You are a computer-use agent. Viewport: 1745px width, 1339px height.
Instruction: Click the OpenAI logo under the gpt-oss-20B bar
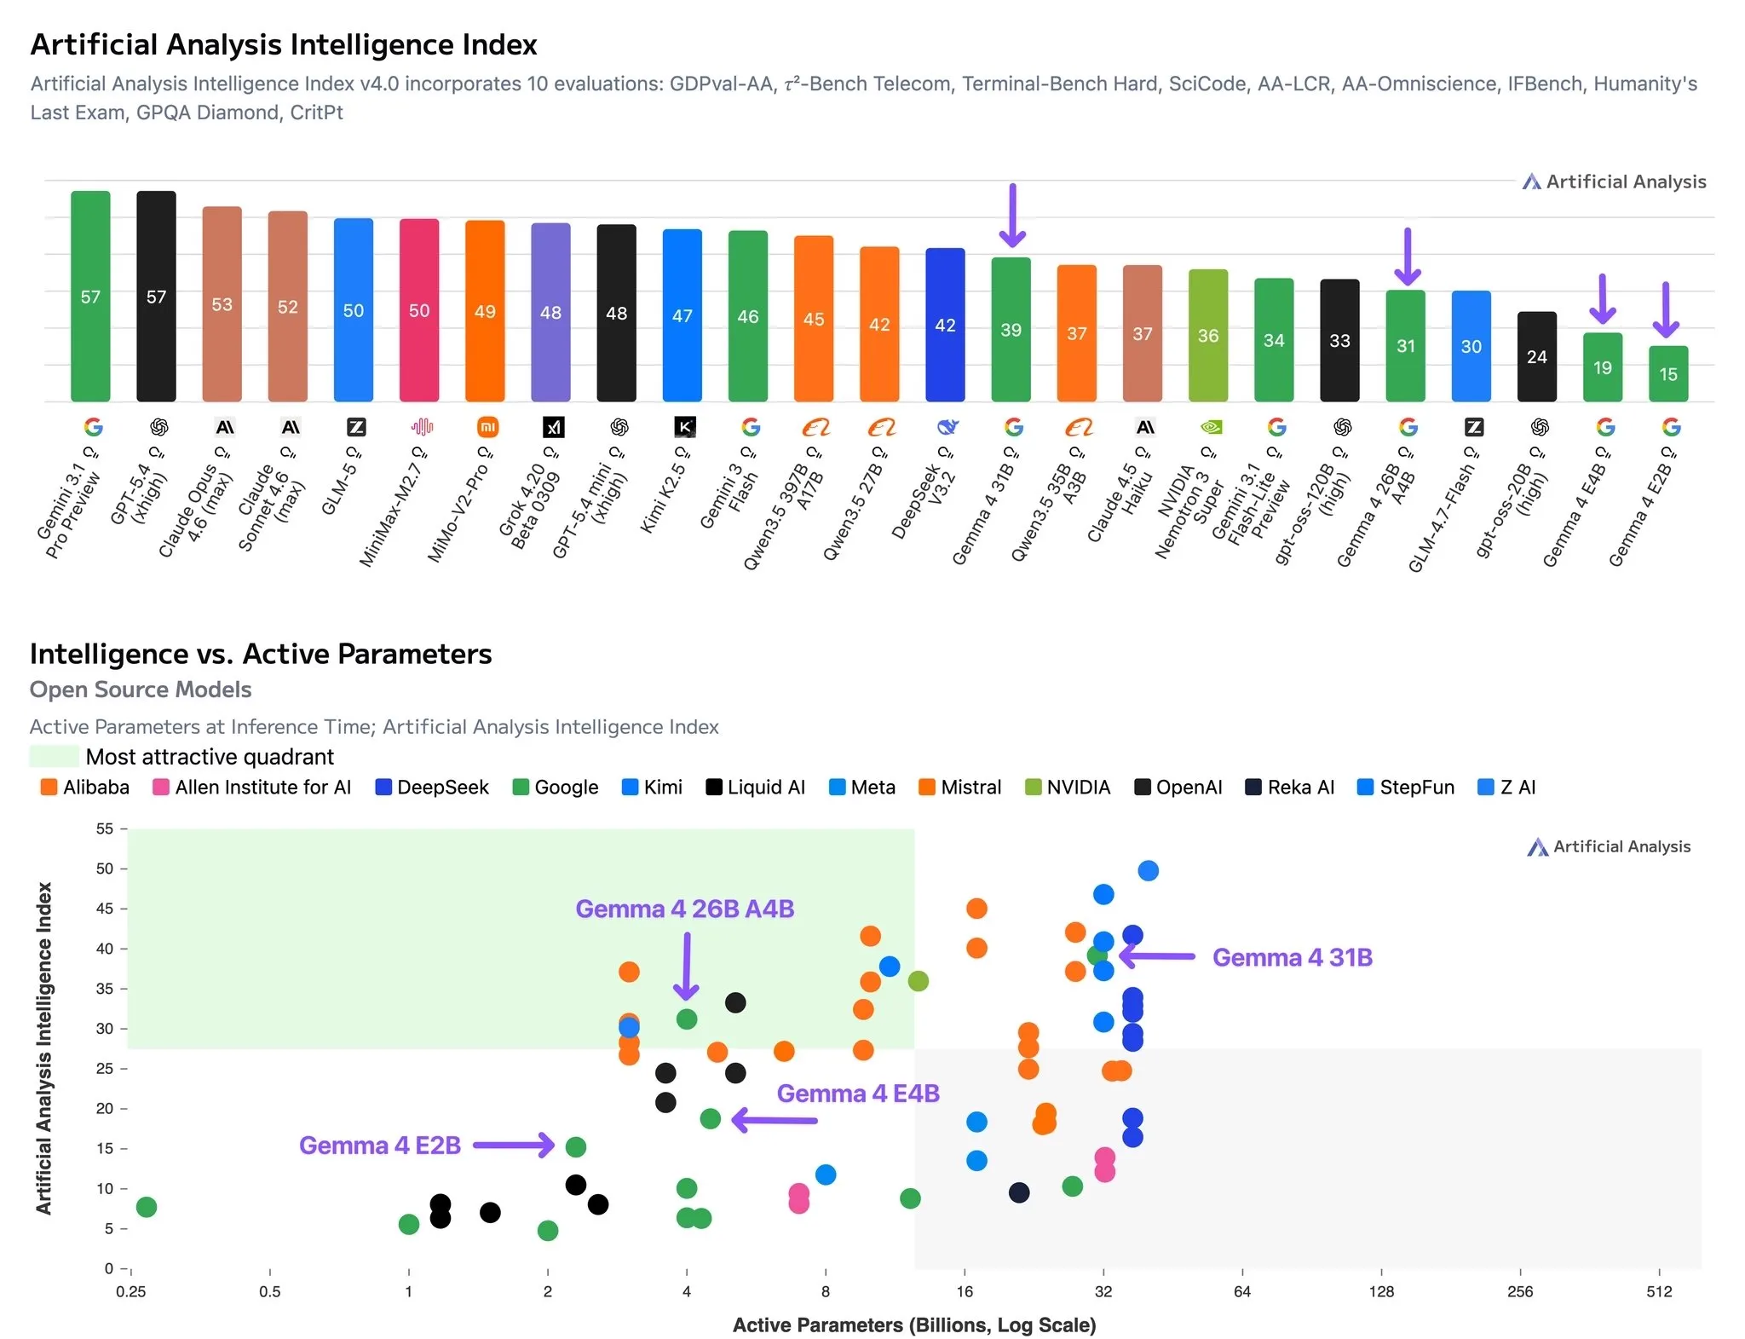click(1539, 427)
